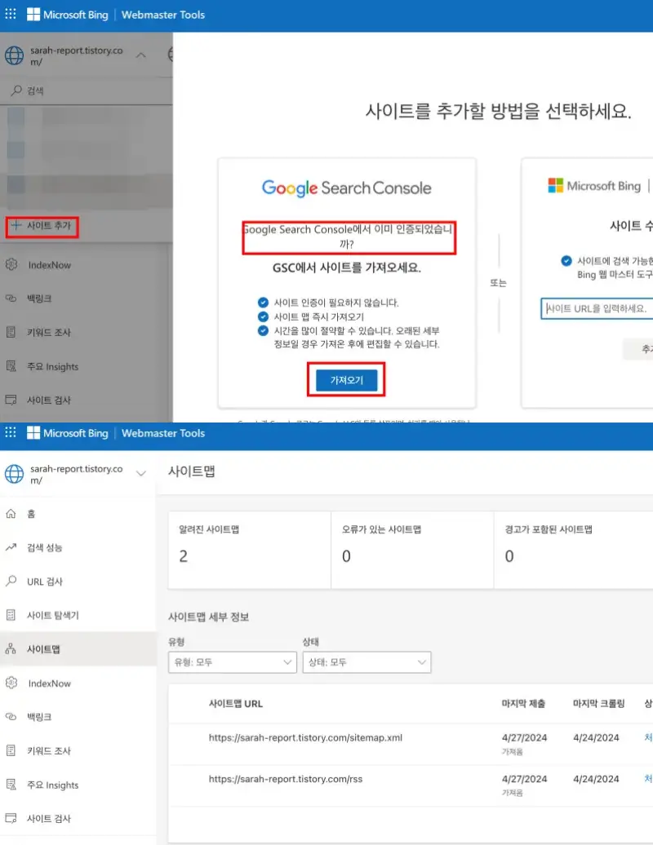Expand site selector with the down chevron
Image resolution: width=653 pixels, height=845 pixels.
tap(140, 474)
